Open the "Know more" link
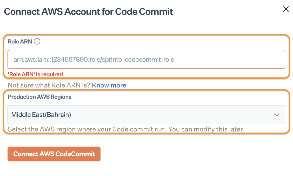Image resolution: width=293 pixels, height=176 pixels. tap(109, 85)
